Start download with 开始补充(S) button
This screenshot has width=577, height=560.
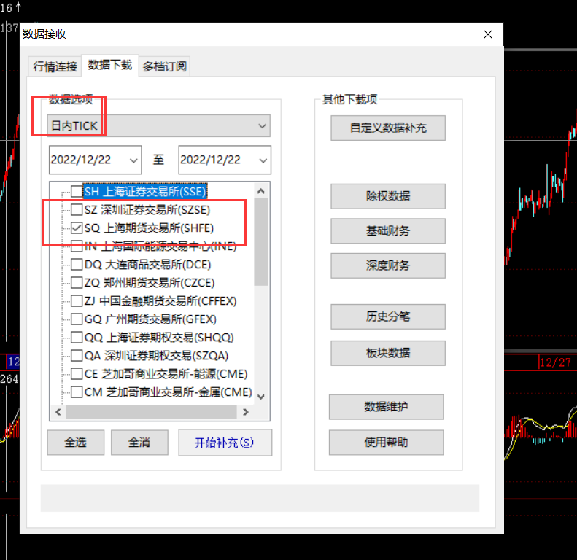click(x=225, y=443)
